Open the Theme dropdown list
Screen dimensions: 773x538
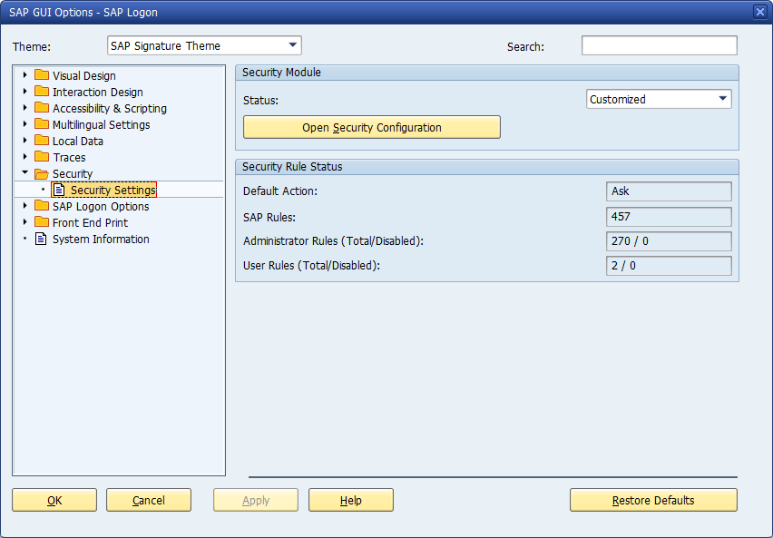(x=292, y=45)
